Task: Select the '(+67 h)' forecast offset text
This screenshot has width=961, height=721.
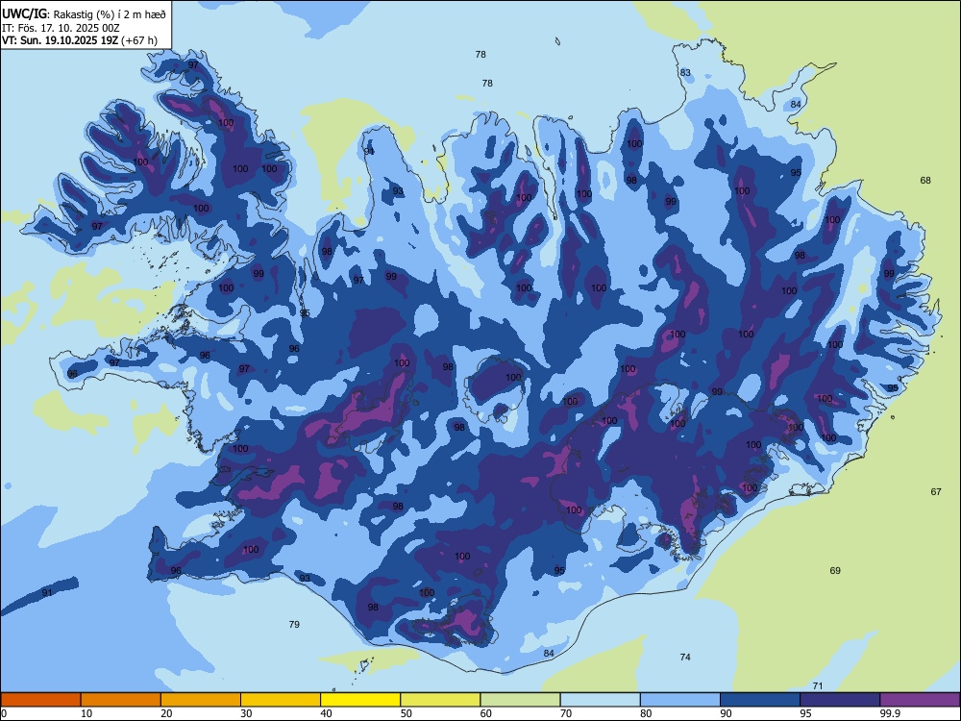Action: tap(139, 40)
